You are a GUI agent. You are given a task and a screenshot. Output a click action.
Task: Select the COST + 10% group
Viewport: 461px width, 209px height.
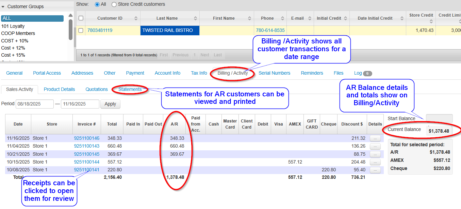pos(15,41)
